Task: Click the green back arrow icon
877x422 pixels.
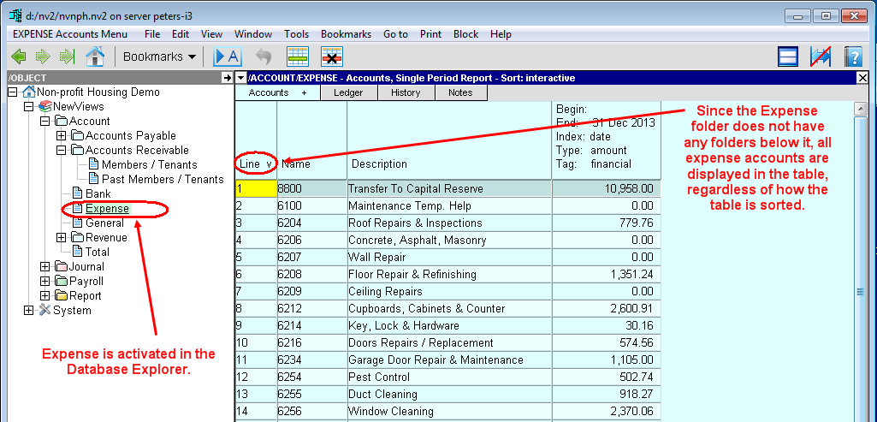Action: (x=18, y=56)
